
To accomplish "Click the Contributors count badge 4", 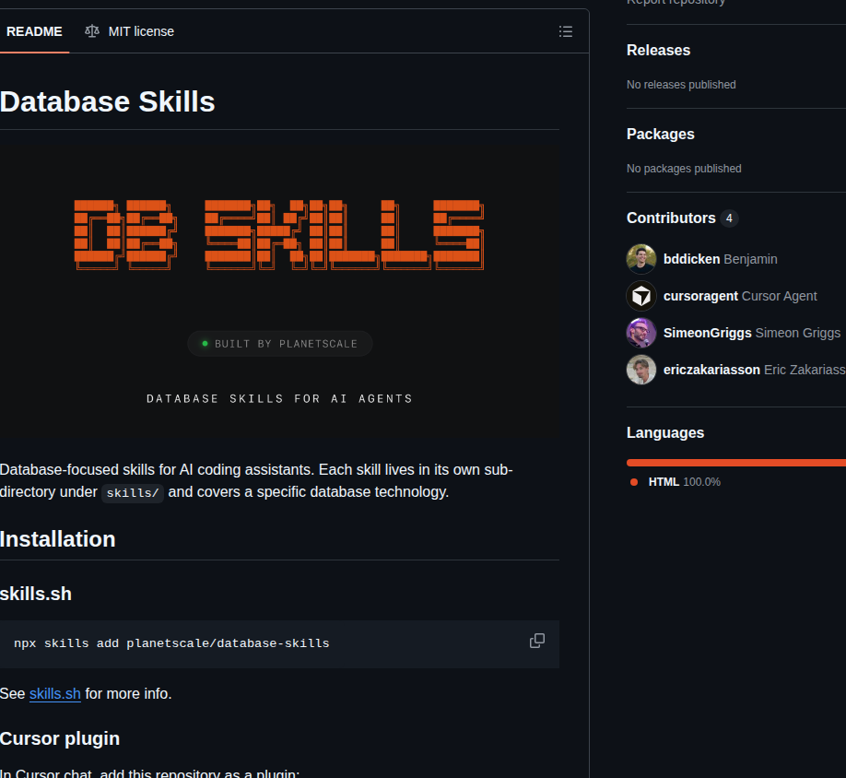I will click(x=729, y=218).
